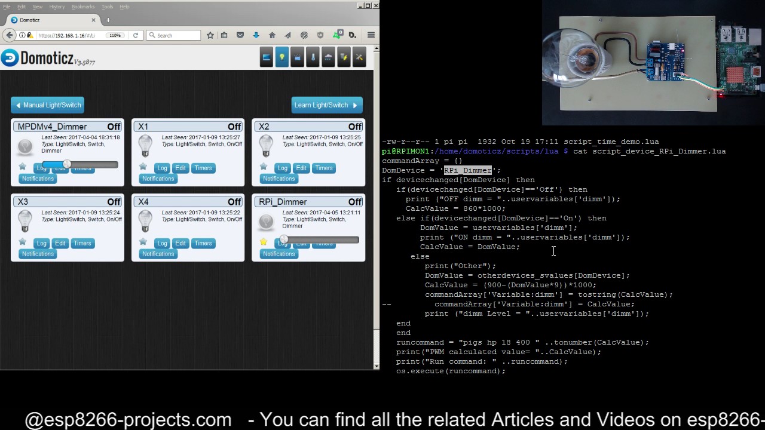The height and width of the screenshot is (430, 765).
Task: Open the Domoticz Dashboard nav icon
Action: pyautogui.click(x=267, y=57)
